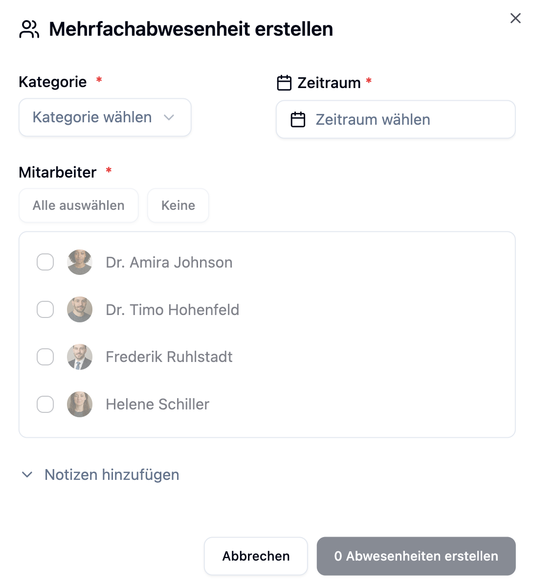This screenshot has width=534, height=587.
Task: Click Dr. Amira Johnson's avatar
Action: 80,262
